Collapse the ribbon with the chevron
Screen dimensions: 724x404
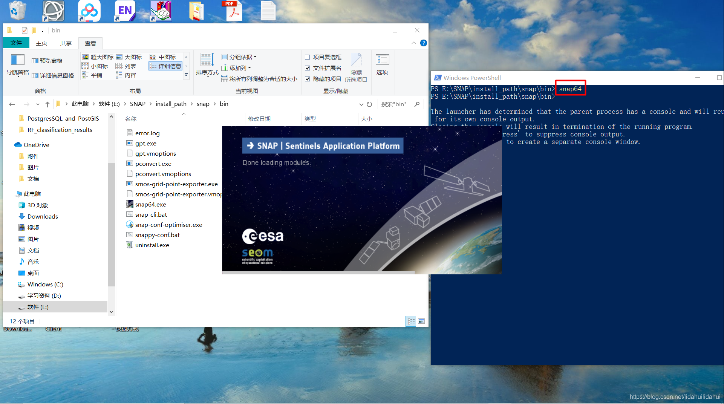pyautogui.click(x=414, y=43)
